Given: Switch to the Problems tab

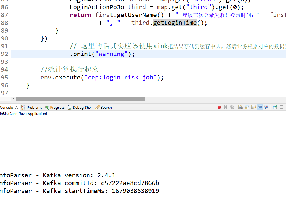Looking at the screenshot, I should tap(32, 107).
